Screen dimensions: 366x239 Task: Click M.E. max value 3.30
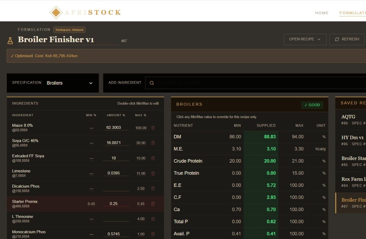coord(299,149)
